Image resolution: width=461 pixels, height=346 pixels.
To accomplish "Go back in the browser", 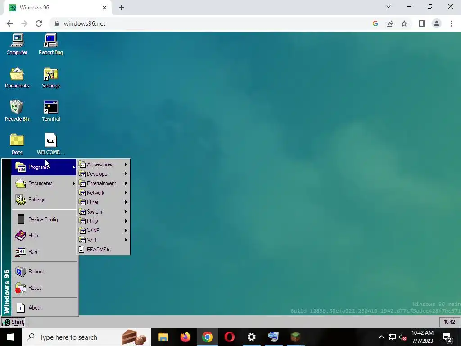I will tap(10, 23).
